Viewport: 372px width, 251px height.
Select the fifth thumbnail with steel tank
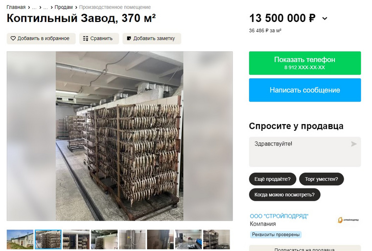[132, 239]
